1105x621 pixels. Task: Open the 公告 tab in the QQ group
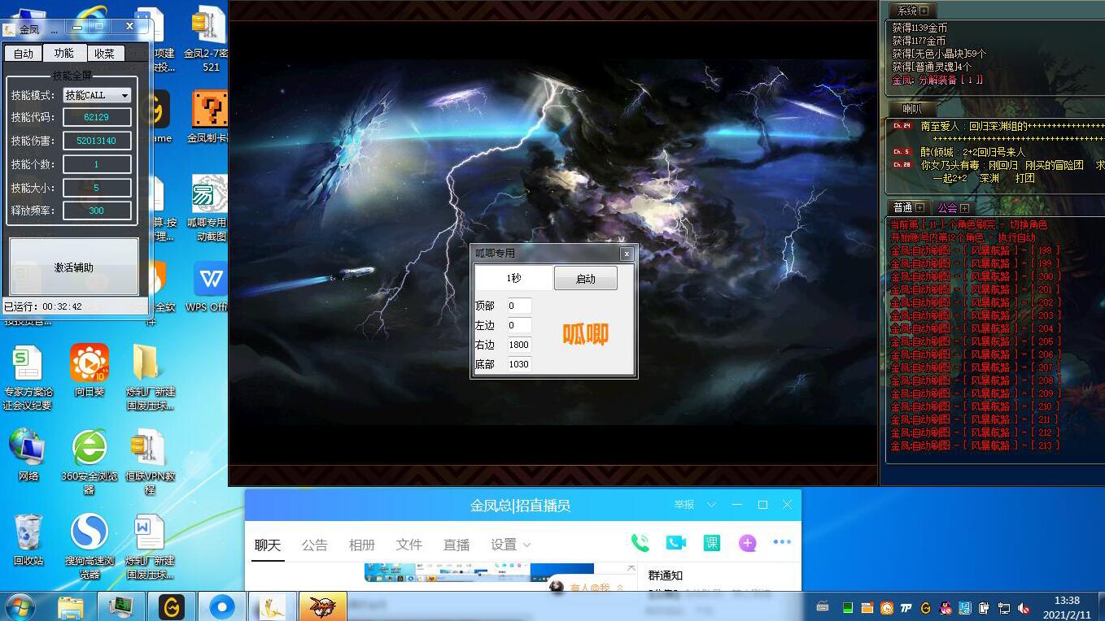(315, 545)
